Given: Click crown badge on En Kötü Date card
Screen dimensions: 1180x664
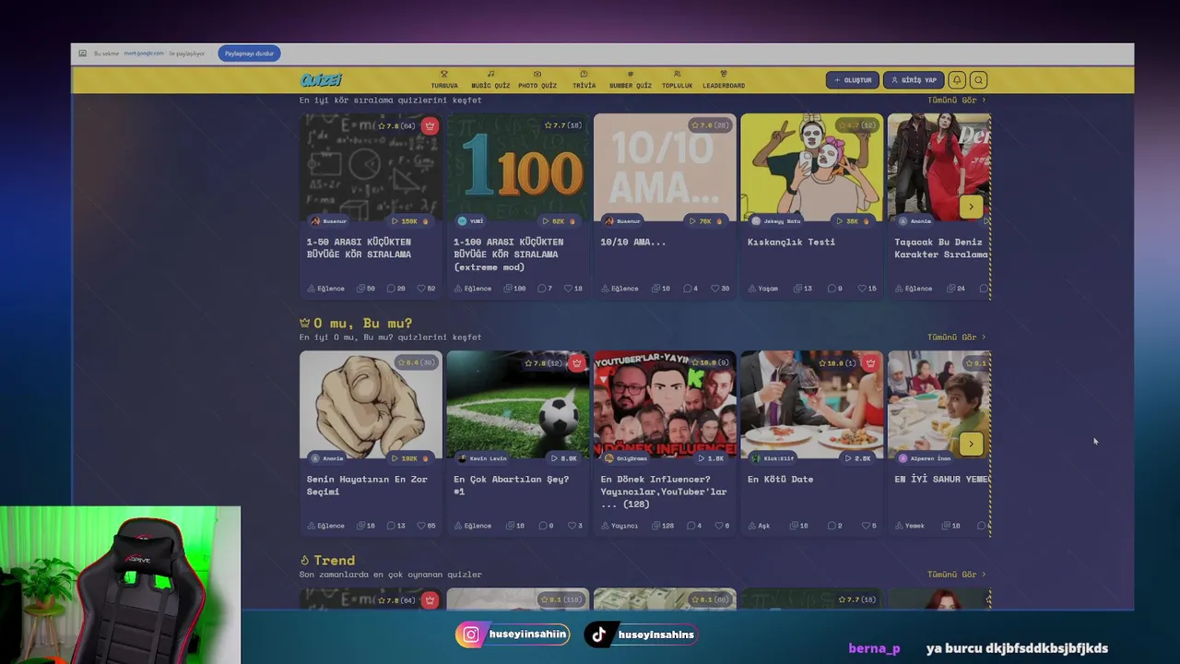Looking at the screenshot, I should pyautogui.click(x=870, y=362).
